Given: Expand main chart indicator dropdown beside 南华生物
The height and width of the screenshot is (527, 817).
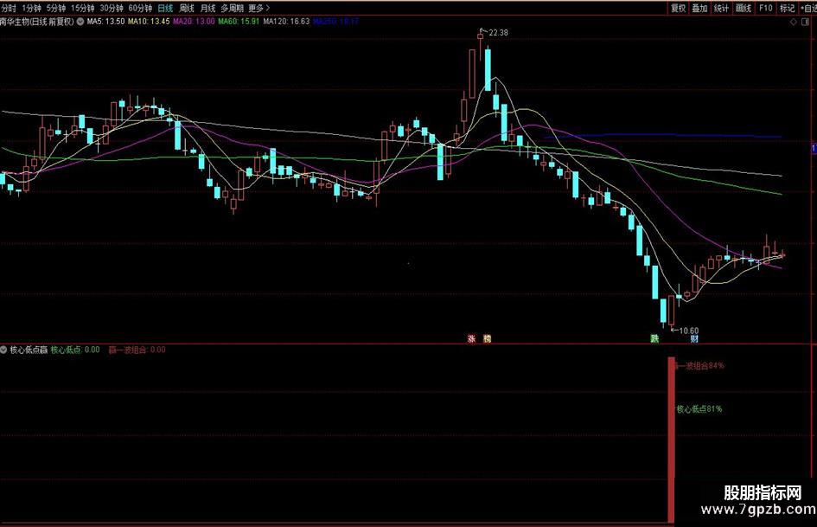Looking at the screenshot, I should point(80,22).
